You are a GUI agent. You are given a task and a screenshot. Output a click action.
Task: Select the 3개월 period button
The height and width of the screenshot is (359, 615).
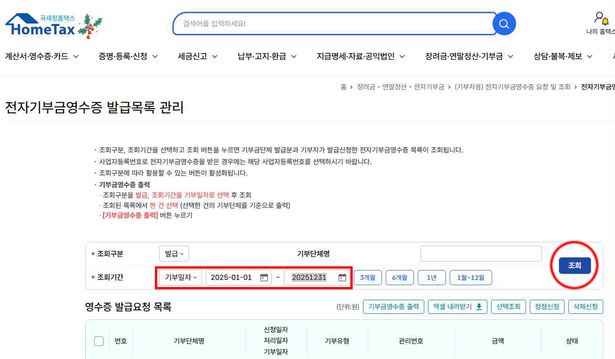(367, 278)
